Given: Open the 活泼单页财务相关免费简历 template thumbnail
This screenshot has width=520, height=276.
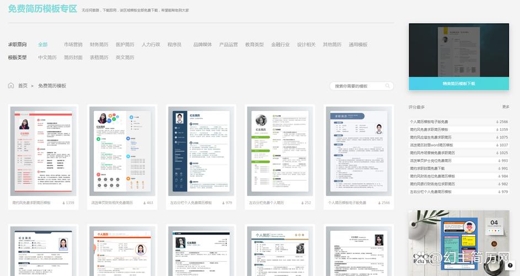Looking at the screenshot, I should [x=122, y=151].
